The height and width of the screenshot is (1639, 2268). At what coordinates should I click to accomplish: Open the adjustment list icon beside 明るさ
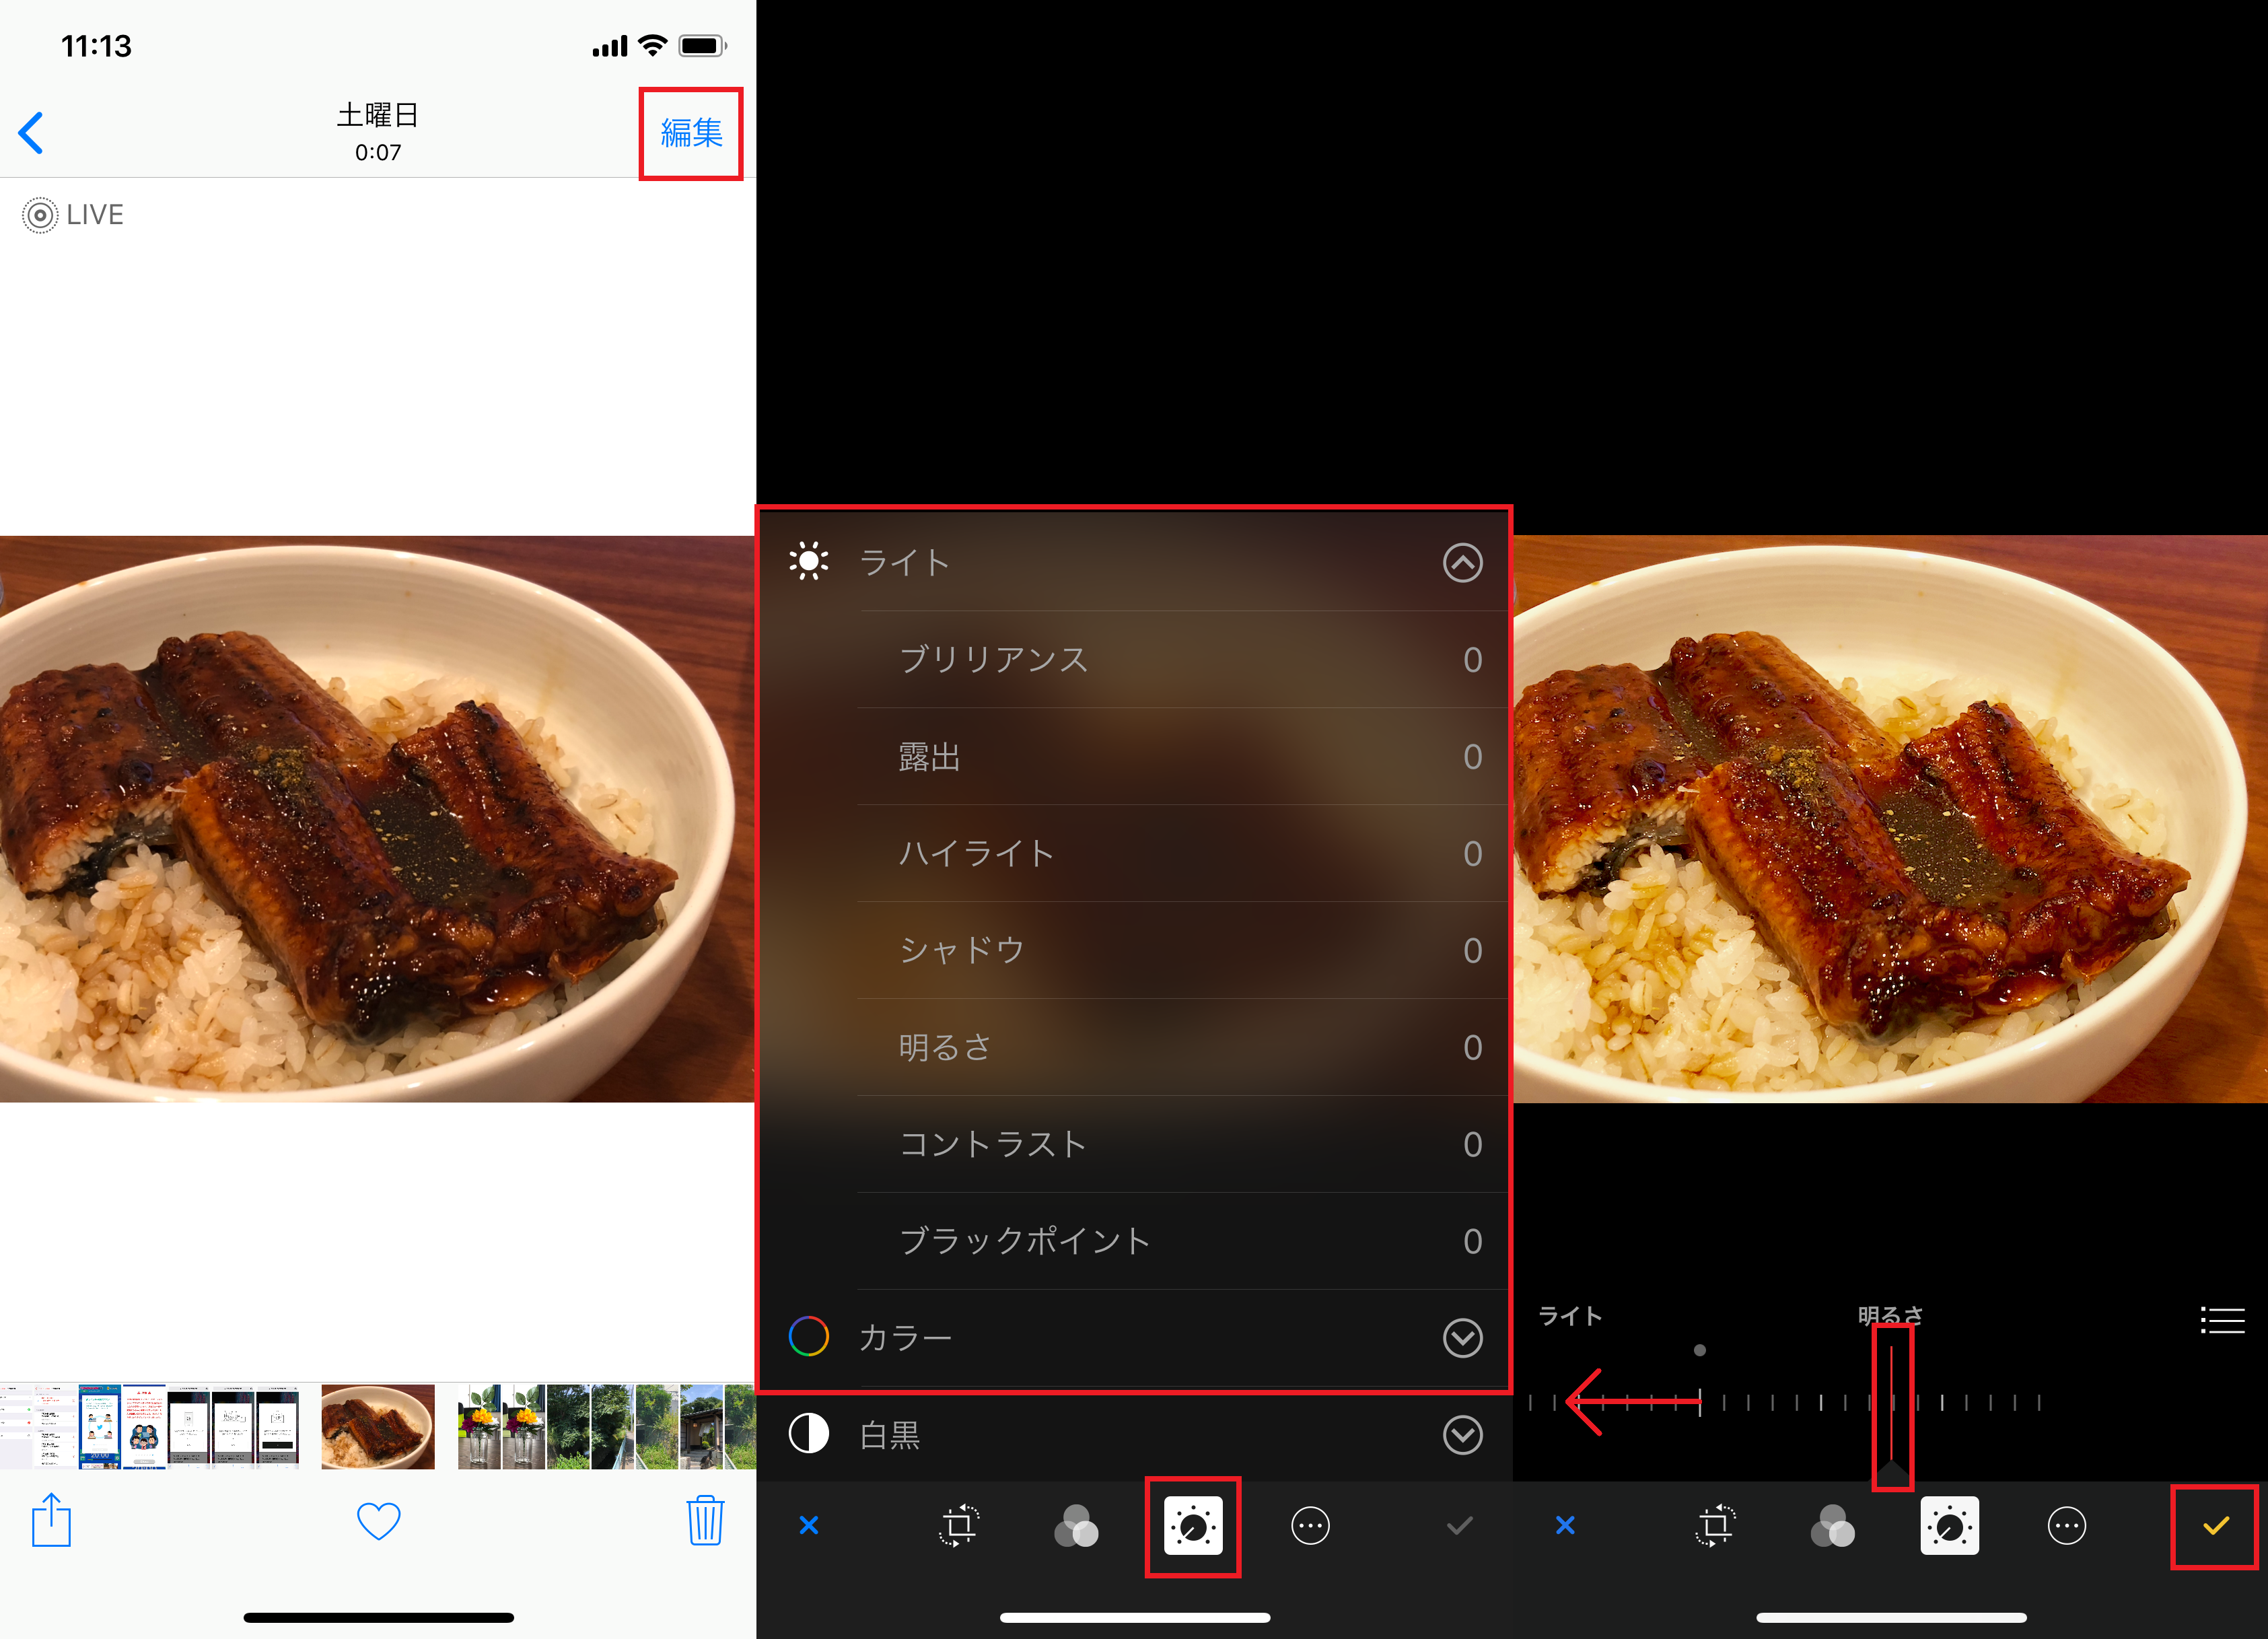click(x=2222, y=1320)
